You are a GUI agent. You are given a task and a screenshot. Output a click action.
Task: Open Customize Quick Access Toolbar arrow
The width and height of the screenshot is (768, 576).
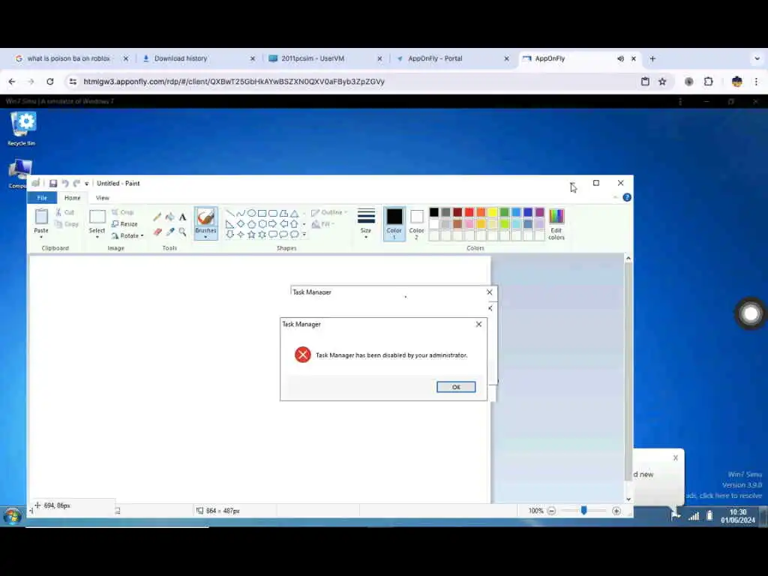[87, 184]
